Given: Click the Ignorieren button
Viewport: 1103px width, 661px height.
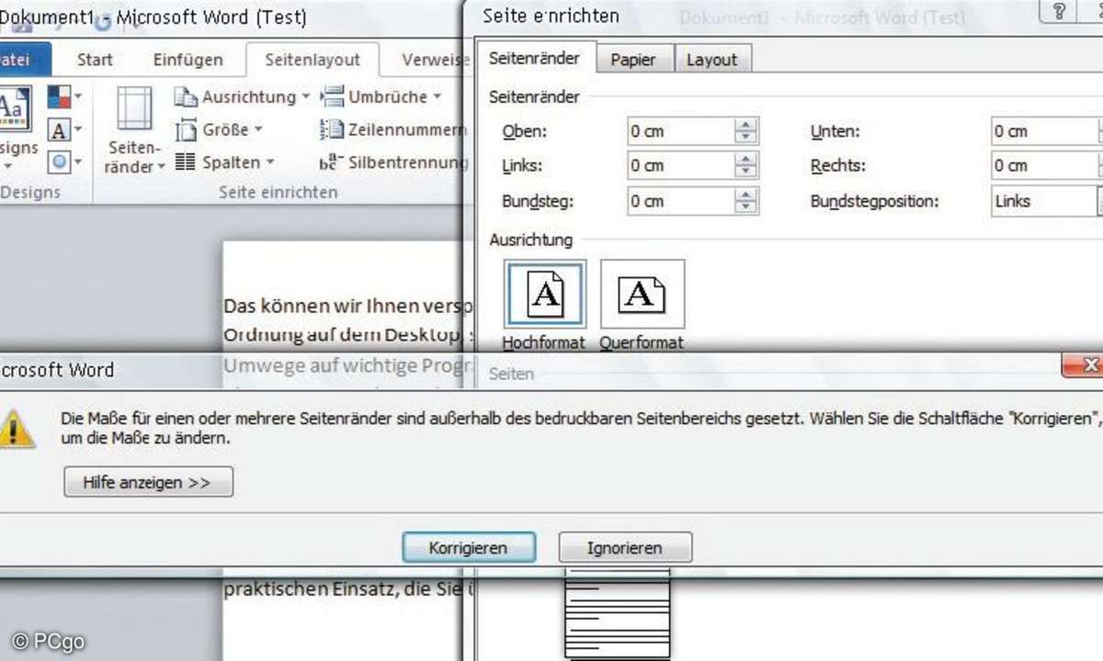Looking at the screenshot, I should [625, 548].
